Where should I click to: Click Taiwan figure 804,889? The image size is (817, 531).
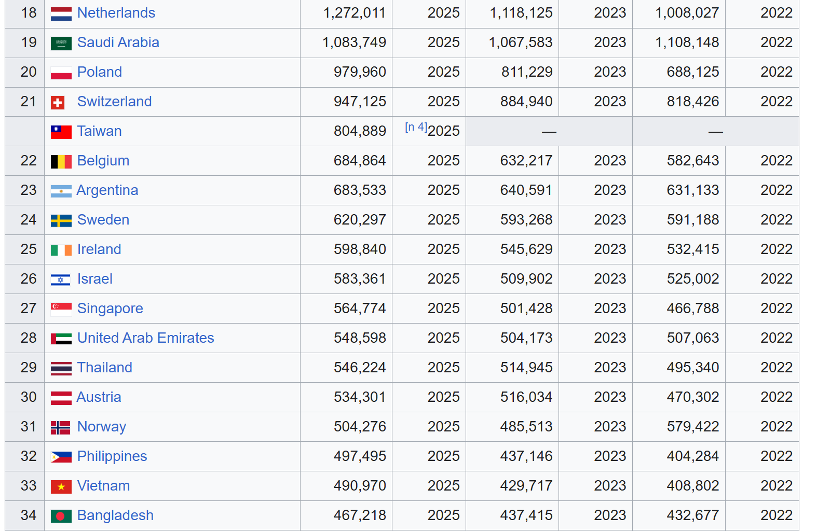click(x=360, y=131)
